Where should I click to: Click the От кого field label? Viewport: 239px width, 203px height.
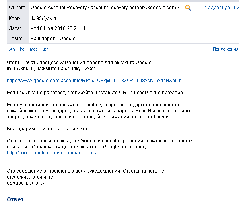18,8
